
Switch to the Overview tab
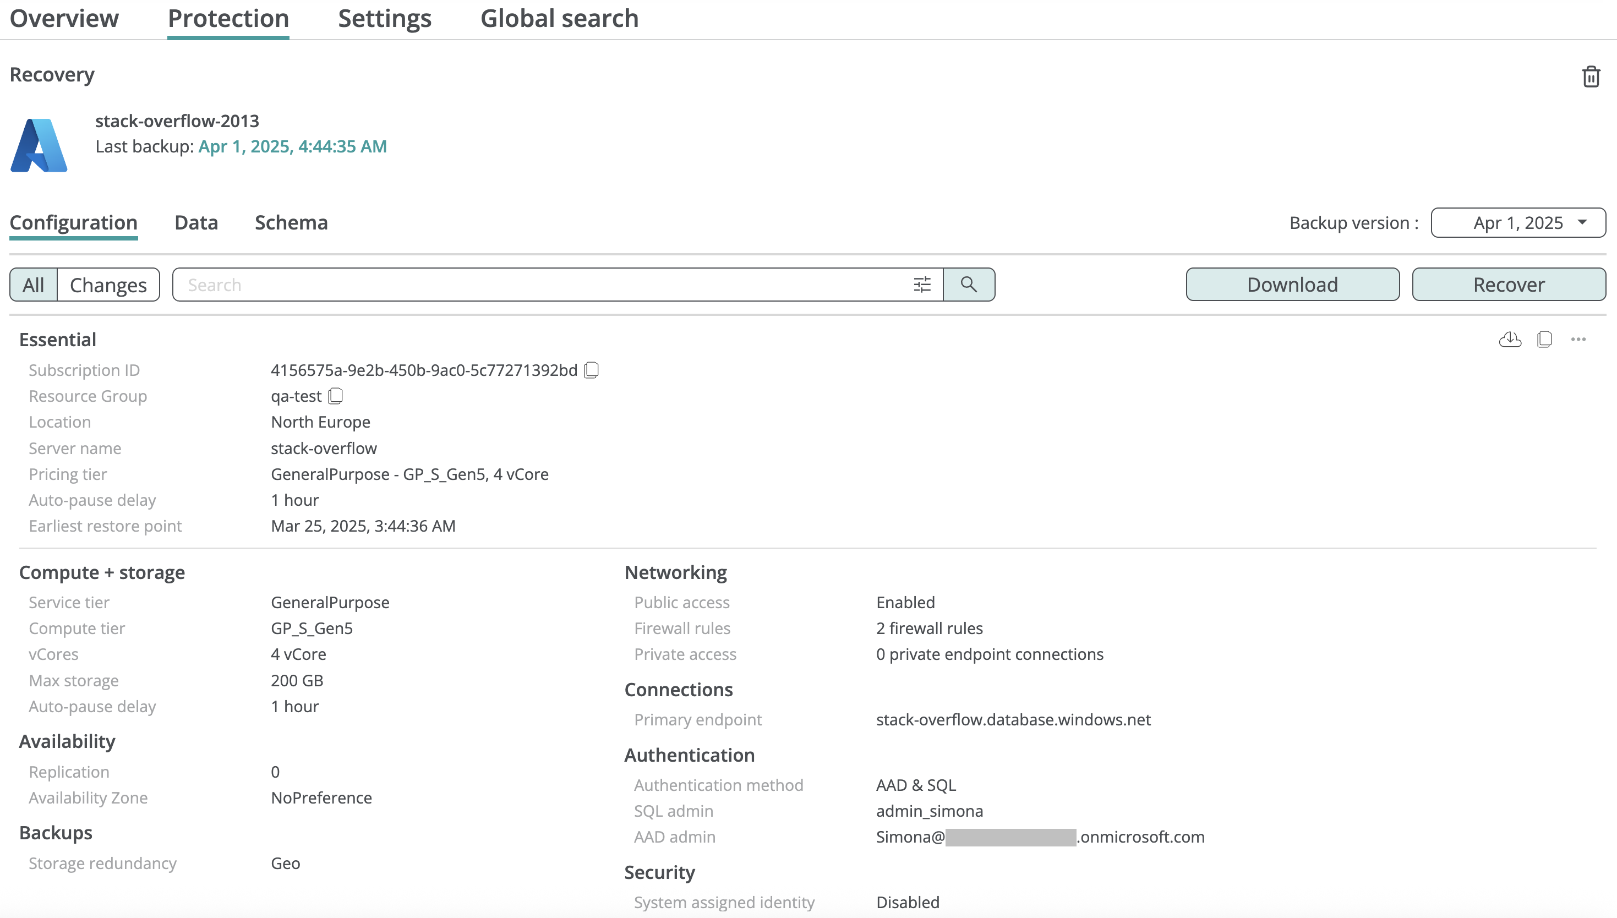pyautogui.click(x=64, y=18)
